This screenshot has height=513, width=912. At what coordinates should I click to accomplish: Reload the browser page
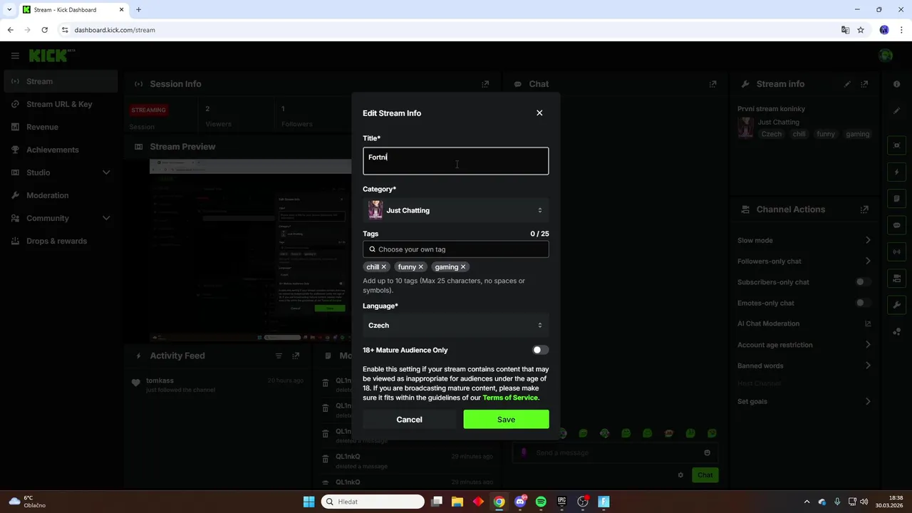click(44, 30)
